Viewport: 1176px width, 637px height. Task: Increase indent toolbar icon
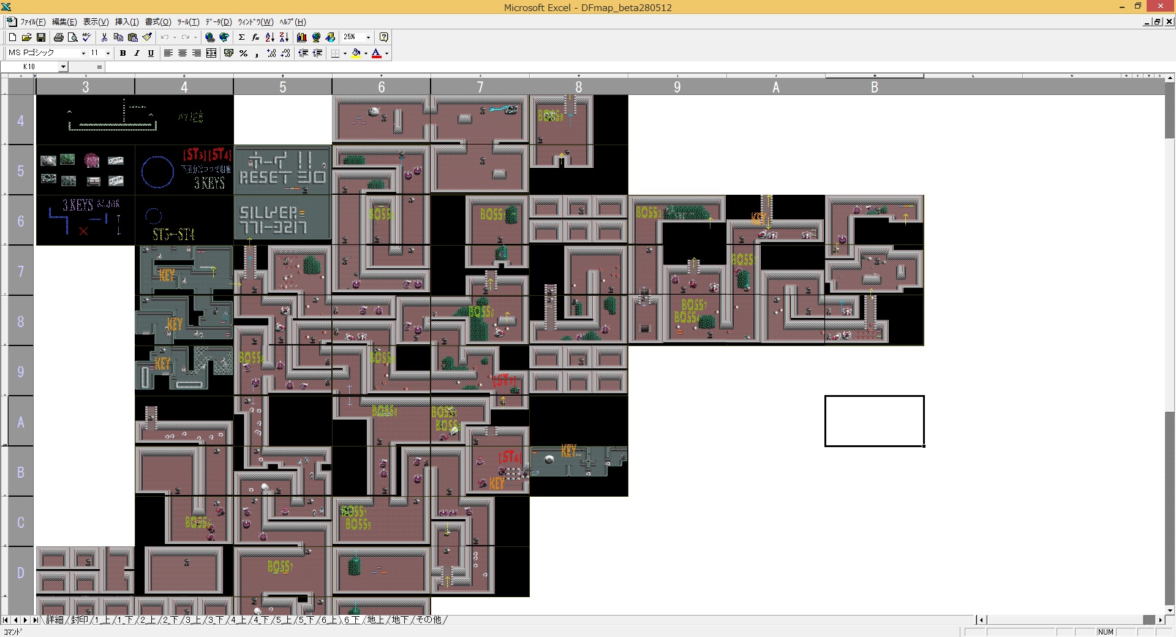coord(317,53)
